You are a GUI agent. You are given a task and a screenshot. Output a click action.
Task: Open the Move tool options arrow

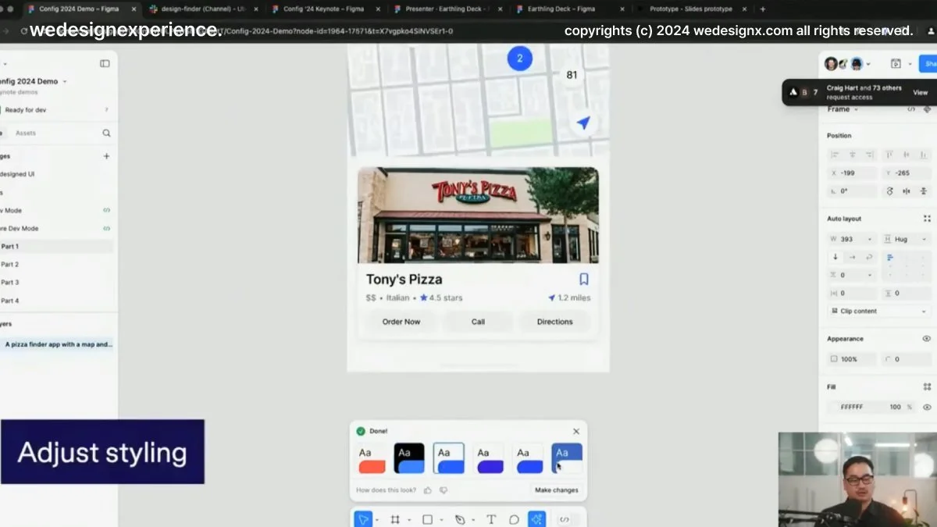[376, 520]
